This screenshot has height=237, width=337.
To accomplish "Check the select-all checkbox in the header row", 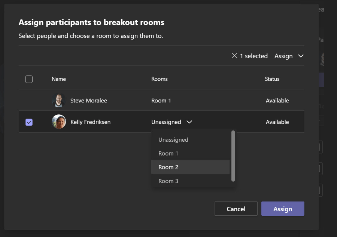I will [29, 79].
